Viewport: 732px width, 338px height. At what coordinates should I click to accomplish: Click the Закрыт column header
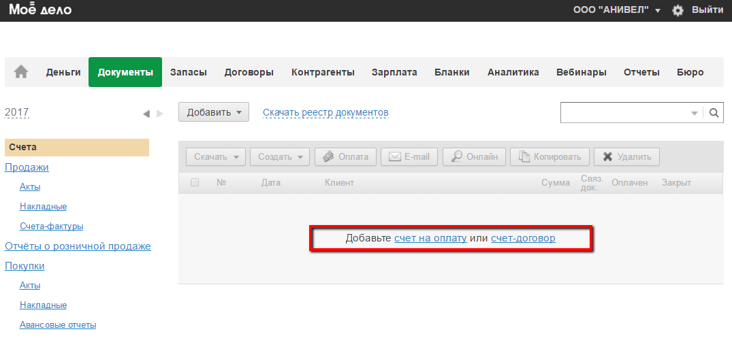676,183
